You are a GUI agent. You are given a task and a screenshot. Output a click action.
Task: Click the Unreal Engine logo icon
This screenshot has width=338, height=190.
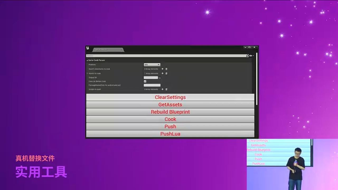tap(88, 49)
